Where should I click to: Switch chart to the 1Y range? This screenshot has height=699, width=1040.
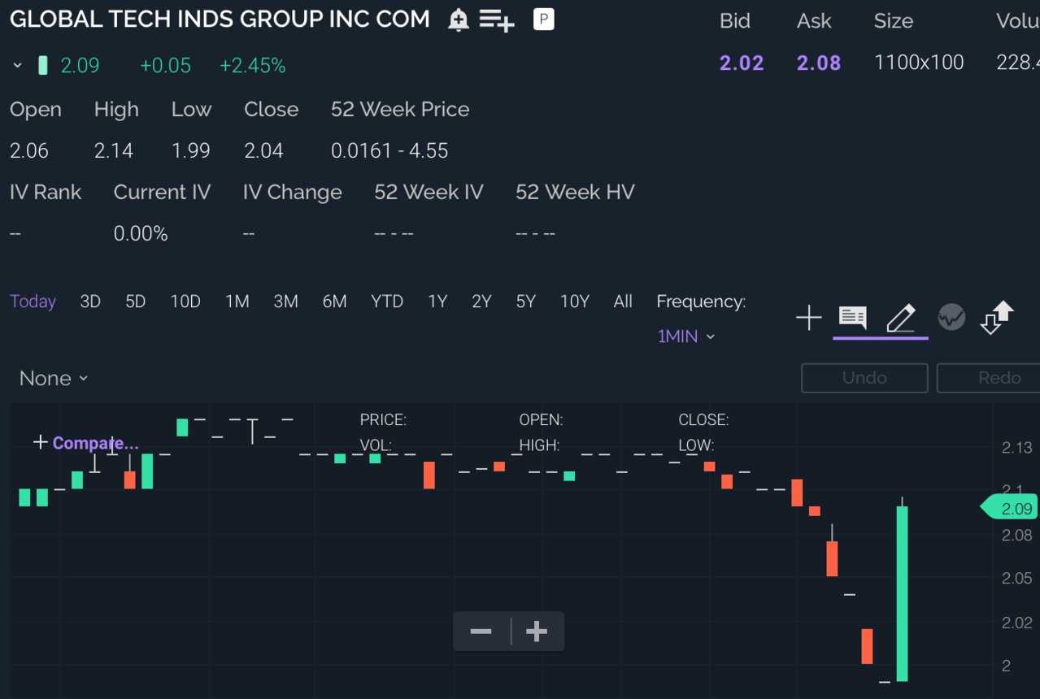(437, 302)
